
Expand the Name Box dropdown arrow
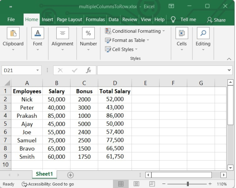pyautogui.click(x=38, y=70)
